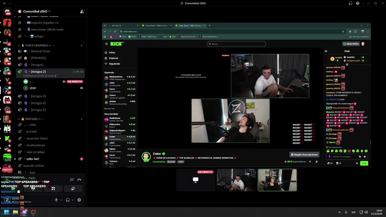Select the highlighted zEkO webcam thumbnail
The image size is (386, 217).
tap(277, 180)
